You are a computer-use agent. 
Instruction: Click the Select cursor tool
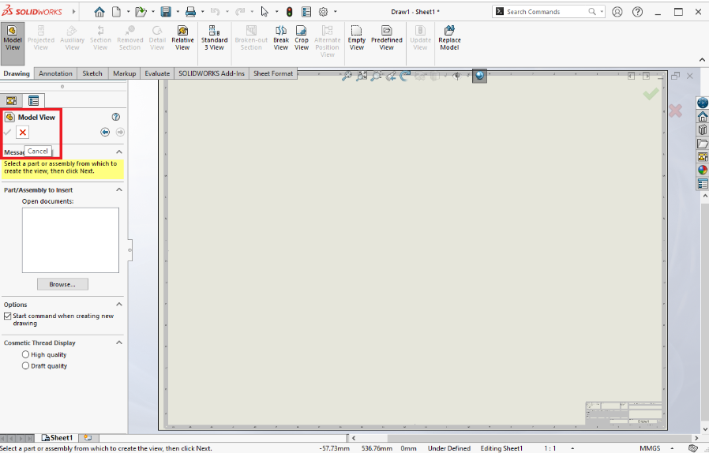pos(265,12)
